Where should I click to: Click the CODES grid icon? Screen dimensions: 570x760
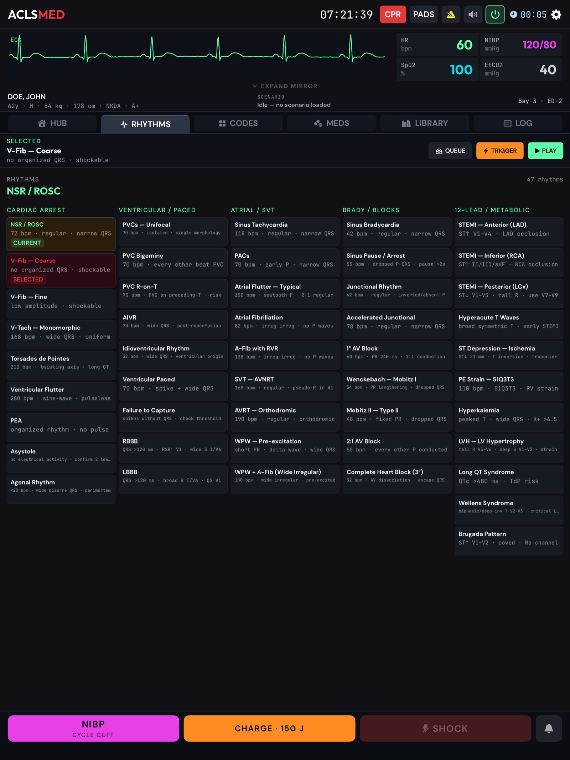click(222, 123)
